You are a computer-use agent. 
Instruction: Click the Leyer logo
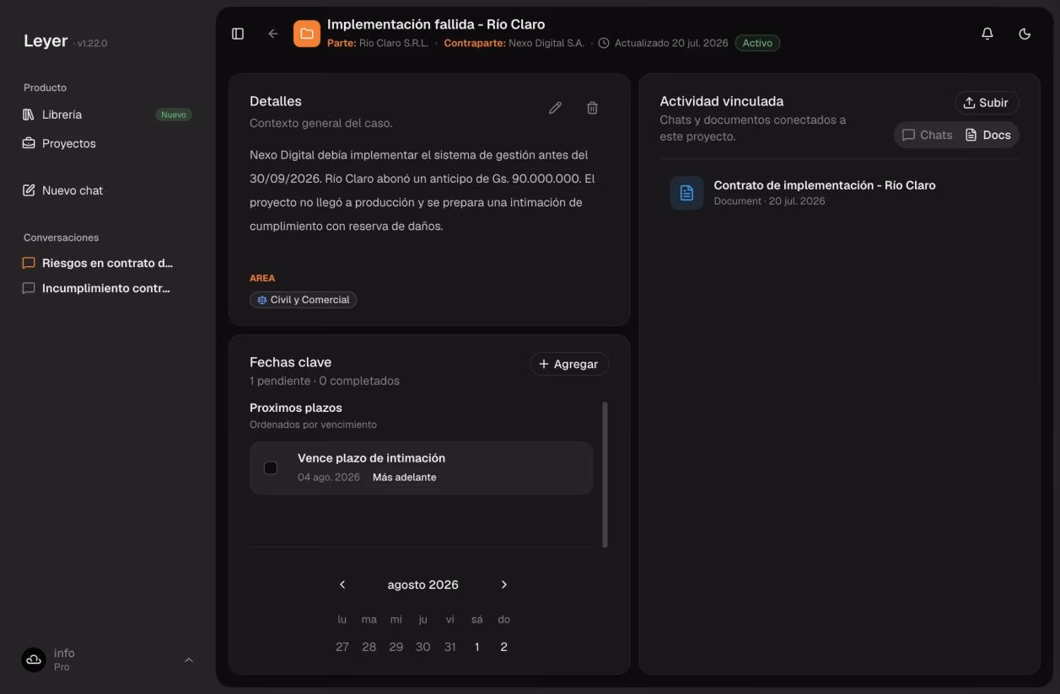[x=46, y=40]
